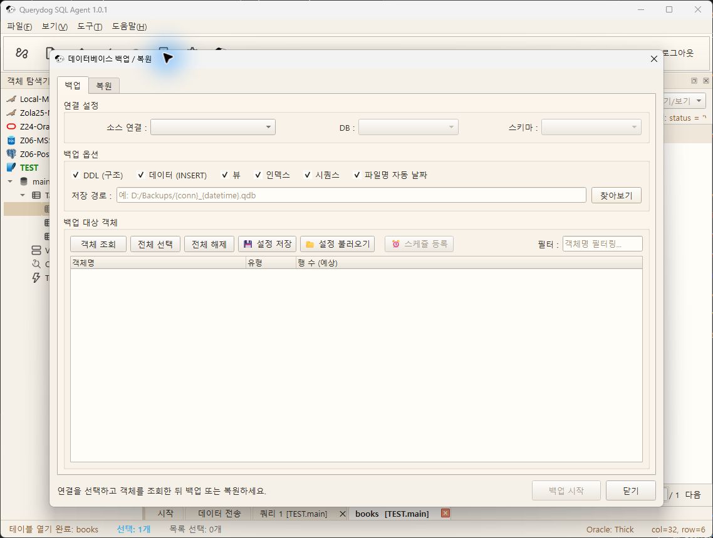Close the 데이터베이스 백업 / 복원 dialog
Screen dimensions: 713x538
pos(654,59)
